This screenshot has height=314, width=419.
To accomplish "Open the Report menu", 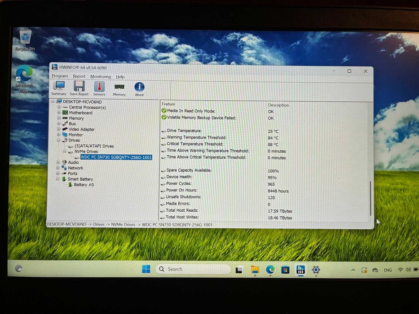I will (x=79, y=76).
